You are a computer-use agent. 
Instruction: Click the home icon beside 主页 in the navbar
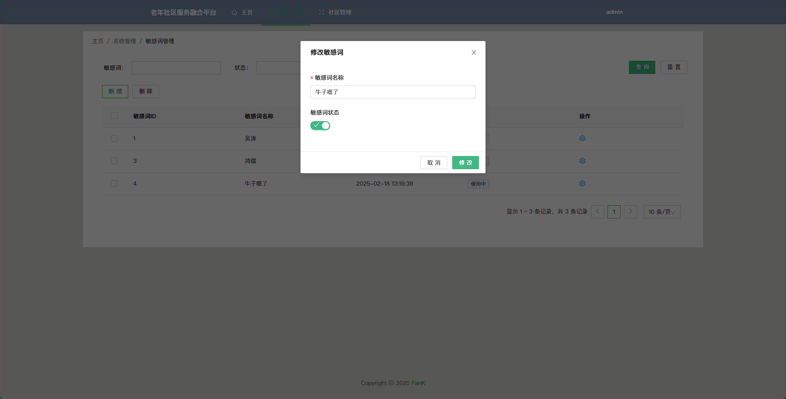point(234,12)
